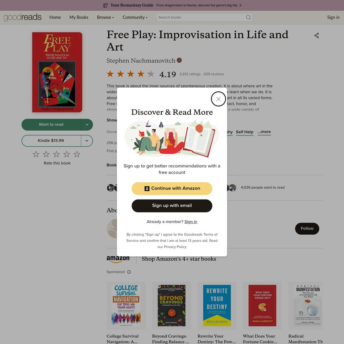Open the Sponsored info icon

point(129,272)
